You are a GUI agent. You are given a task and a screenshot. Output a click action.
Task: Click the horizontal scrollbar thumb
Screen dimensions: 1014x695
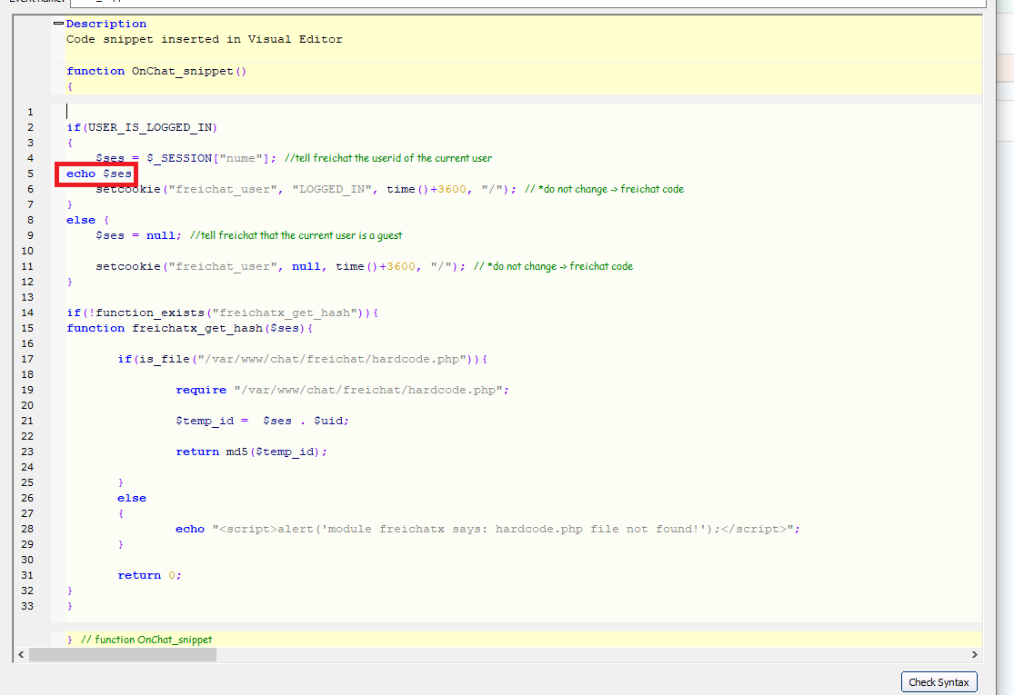[123, 655]
